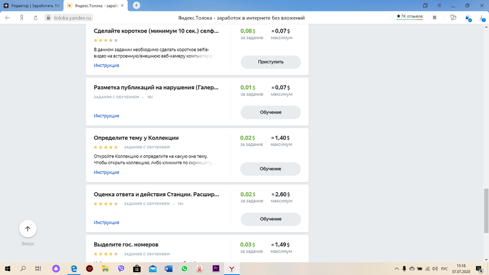Screen dimensions: 489x275
Task: Close the Яндекс.Толока tab
Action: 122,6
